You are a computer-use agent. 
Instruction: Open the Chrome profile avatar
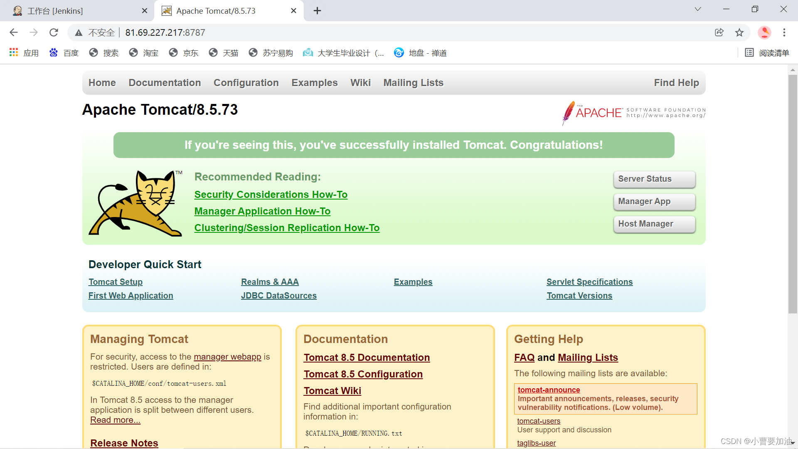point(764,32)
